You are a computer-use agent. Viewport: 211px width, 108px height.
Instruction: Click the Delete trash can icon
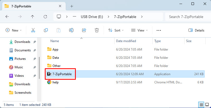coord(97,30)
